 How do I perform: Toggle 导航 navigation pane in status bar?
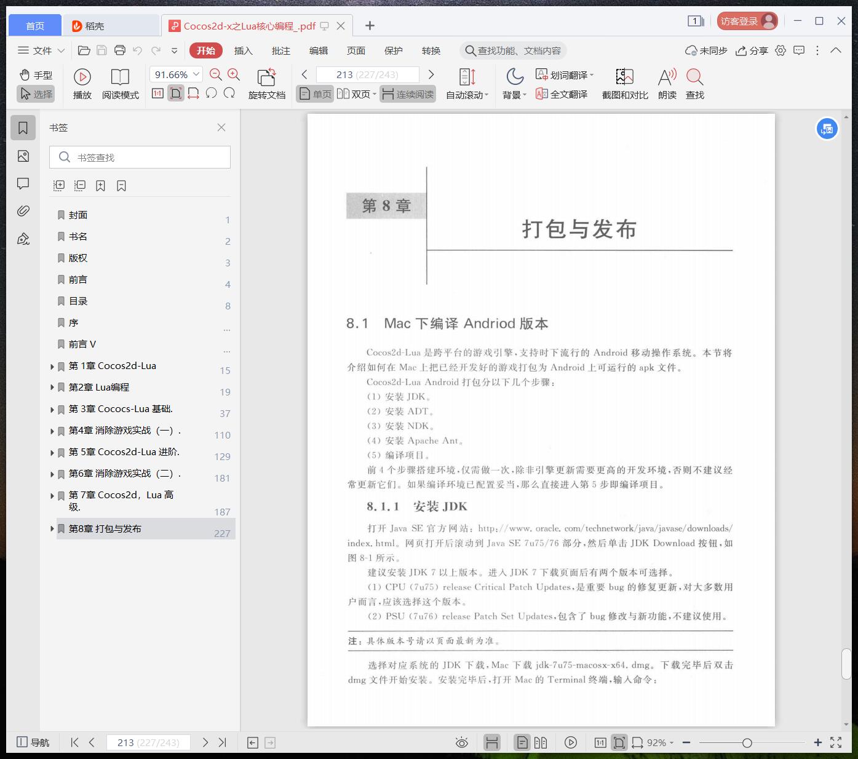pos(33,742)
